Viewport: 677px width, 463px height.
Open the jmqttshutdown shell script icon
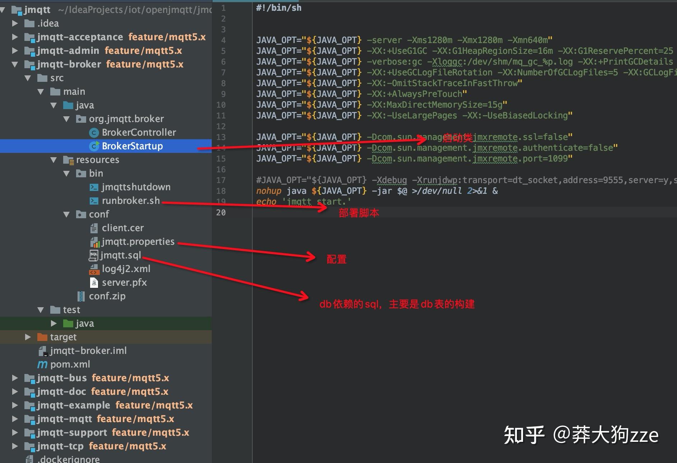point(94,187)
